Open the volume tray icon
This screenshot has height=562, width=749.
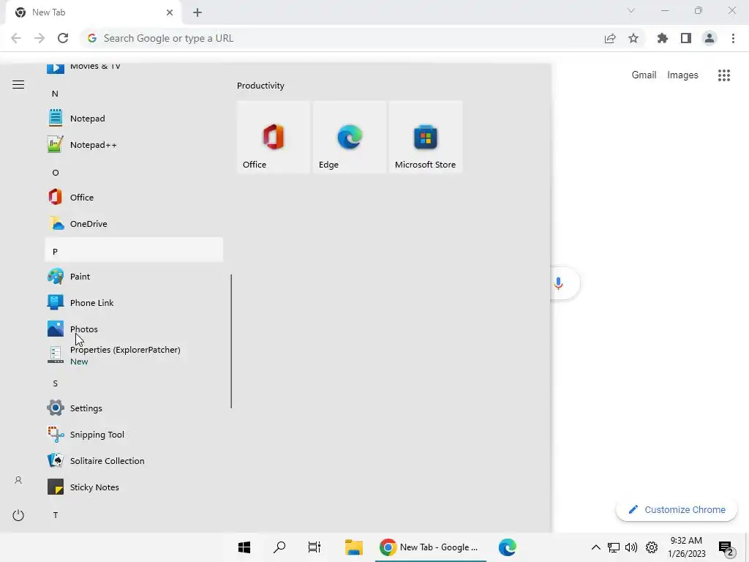pyautogui.click(x=631, y=547)
